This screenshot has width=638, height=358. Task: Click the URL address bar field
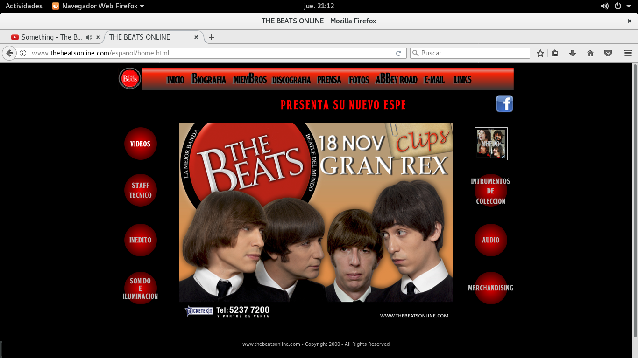pyautogui.click(x=210, y=53)
